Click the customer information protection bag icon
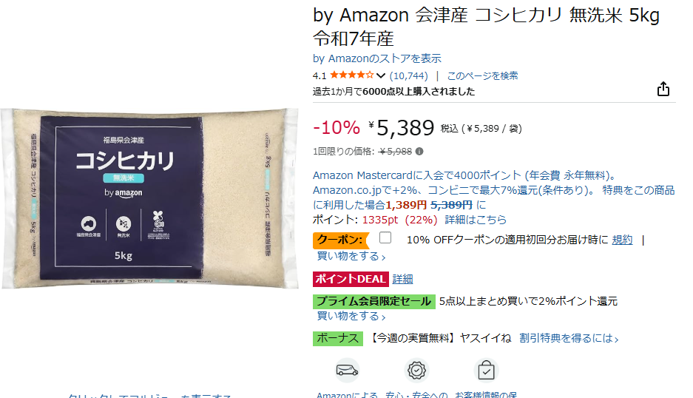The width and height of the screenshot is (693, 398). coord(486,370)
